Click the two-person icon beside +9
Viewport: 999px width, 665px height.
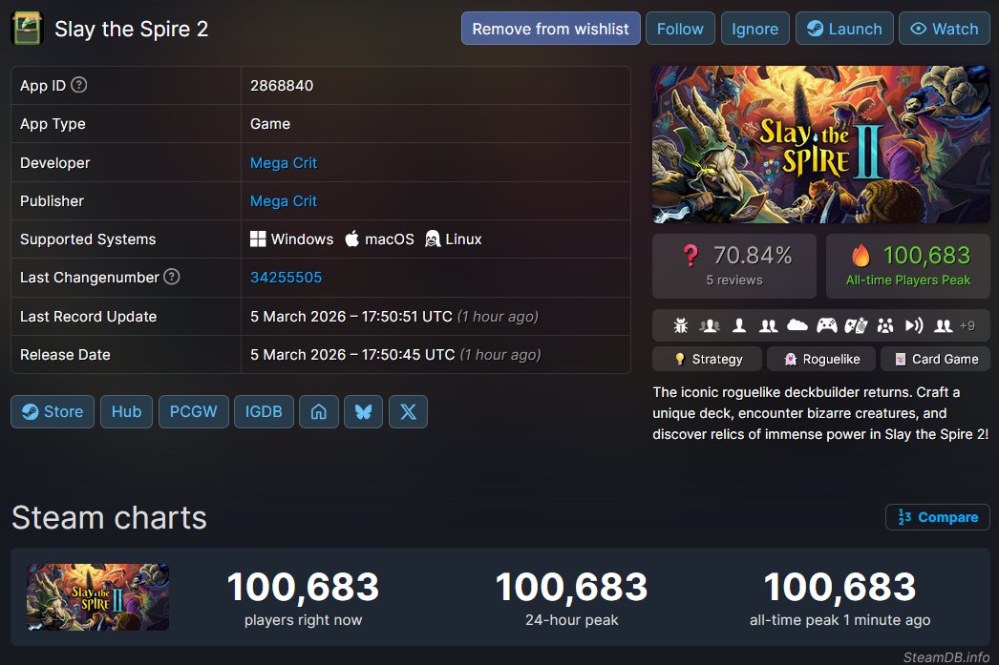click(x=943, y=325)
